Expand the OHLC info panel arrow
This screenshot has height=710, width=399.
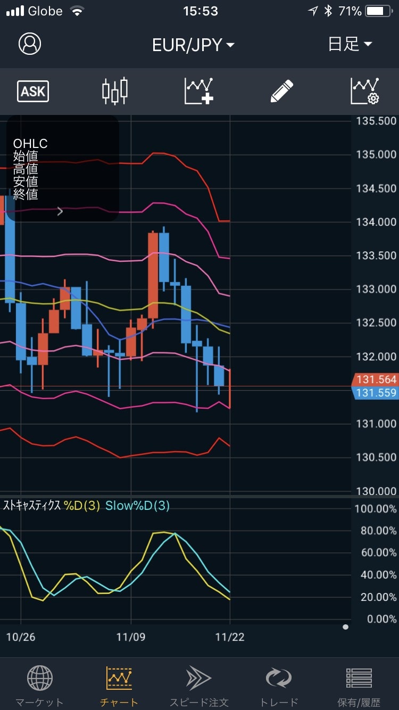click(60, 212)
